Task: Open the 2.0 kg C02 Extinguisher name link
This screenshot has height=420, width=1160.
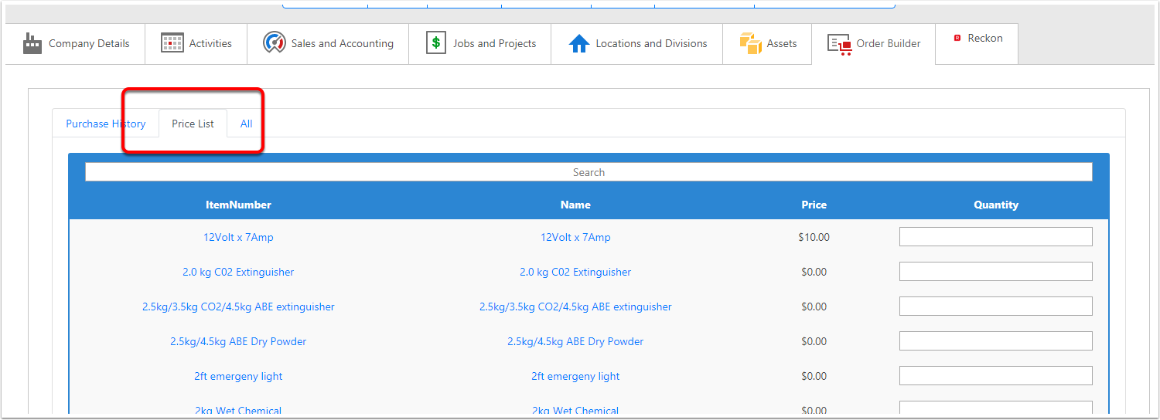Action: [575, 272]
